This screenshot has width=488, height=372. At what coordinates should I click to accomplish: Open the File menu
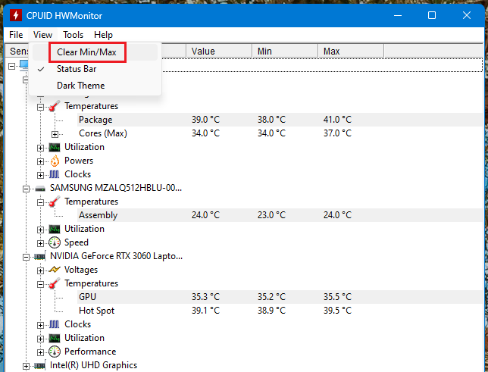[x=16, y=35]
